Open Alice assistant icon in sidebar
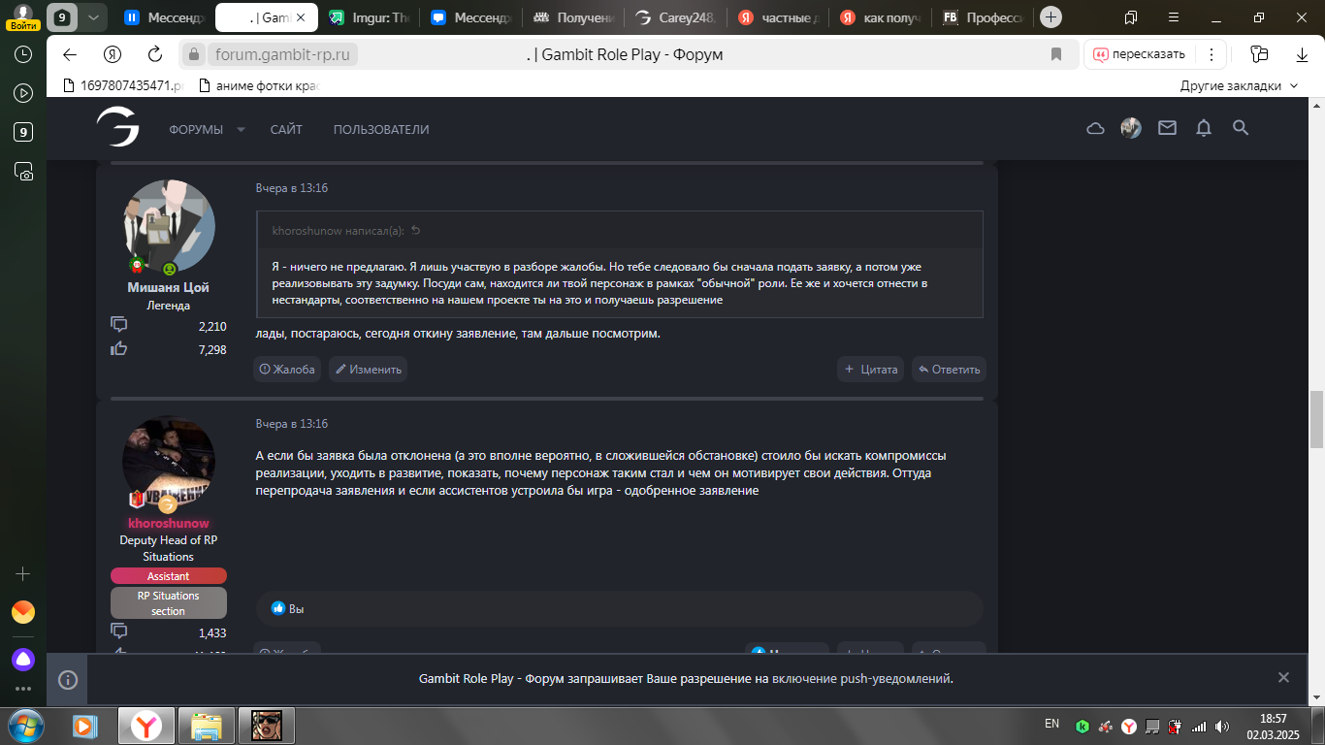1325x745 pixels. 23,660
